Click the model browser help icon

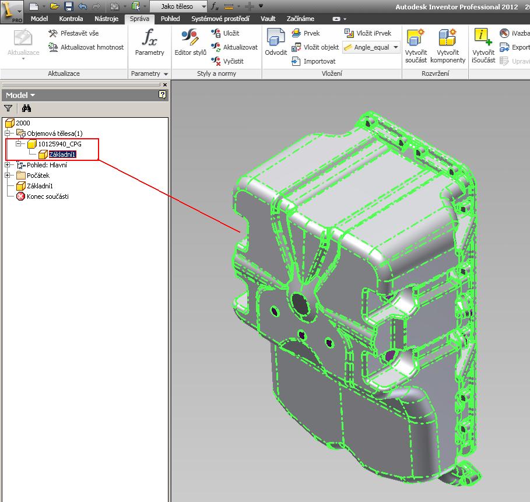tap(162, 95)
